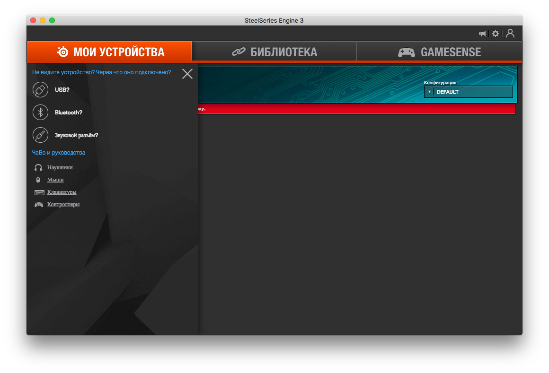Click the mouse icon next to Мыши
This screenshot has width=549, height=373.
38,180
